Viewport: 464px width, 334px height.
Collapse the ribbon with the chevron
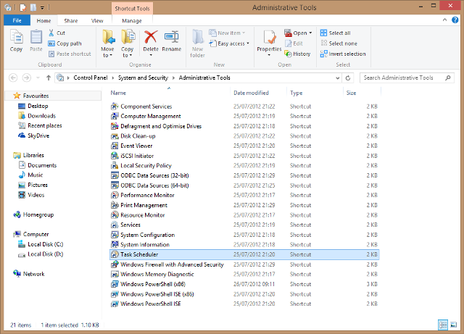click(x=444, y=20)
